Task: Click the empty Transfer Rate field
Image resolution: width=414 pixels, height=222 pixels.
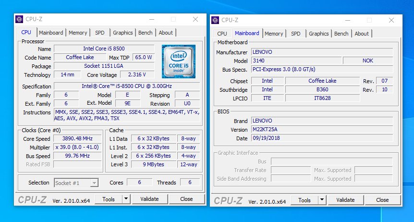Action: tap(291, 170)
